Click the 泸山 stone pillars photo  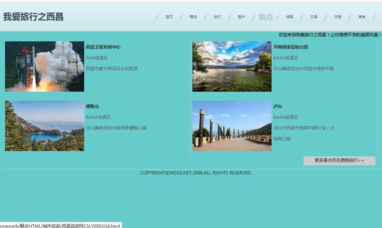(232, 126)
